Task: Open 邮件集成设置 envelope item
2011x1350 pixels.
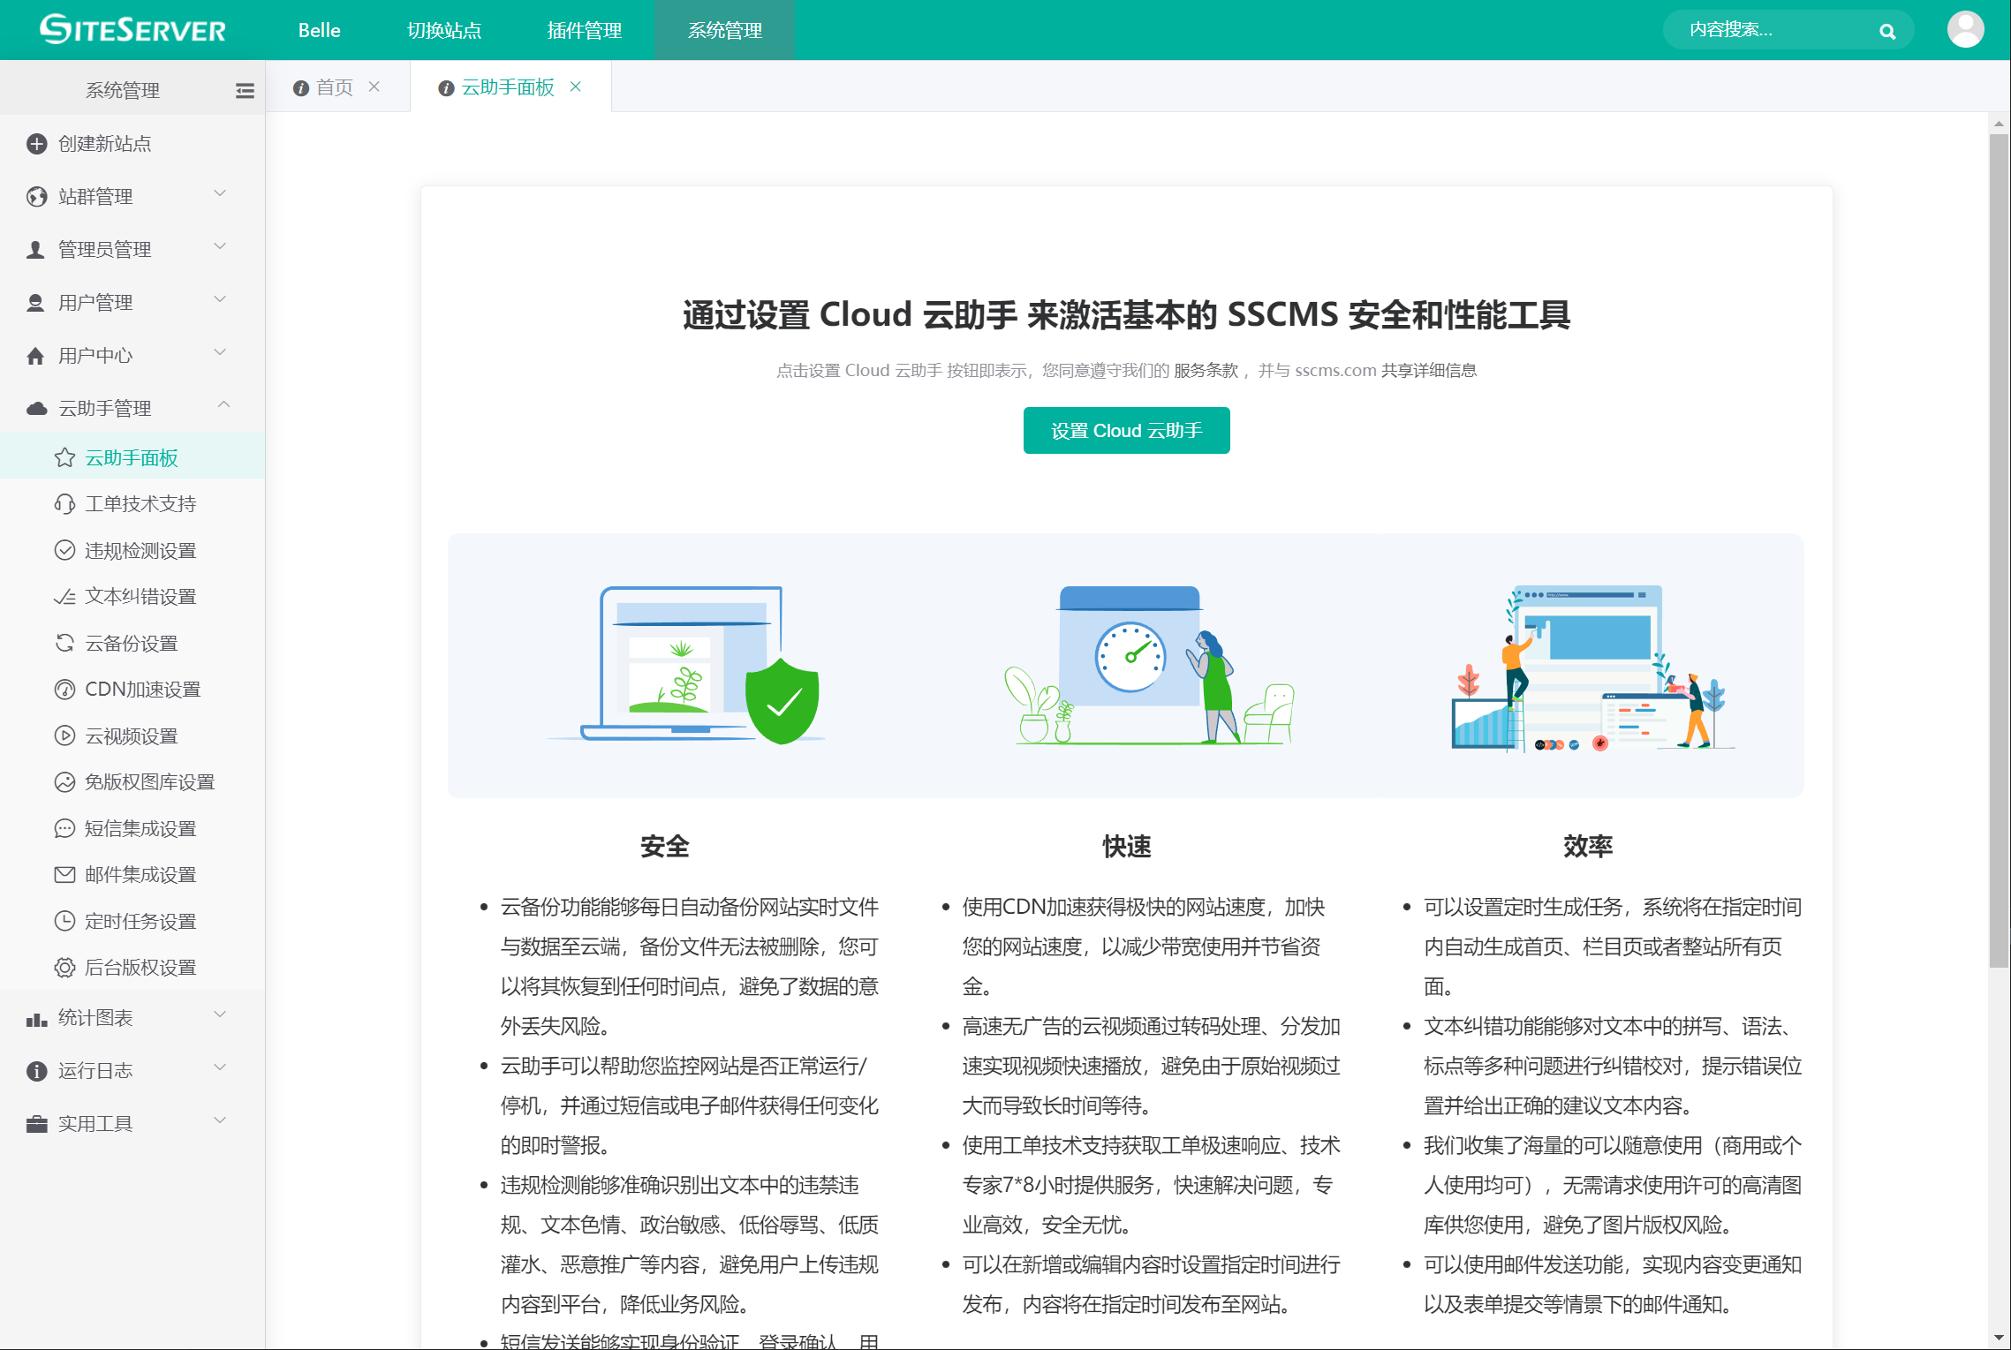Action: coord(140,875)
